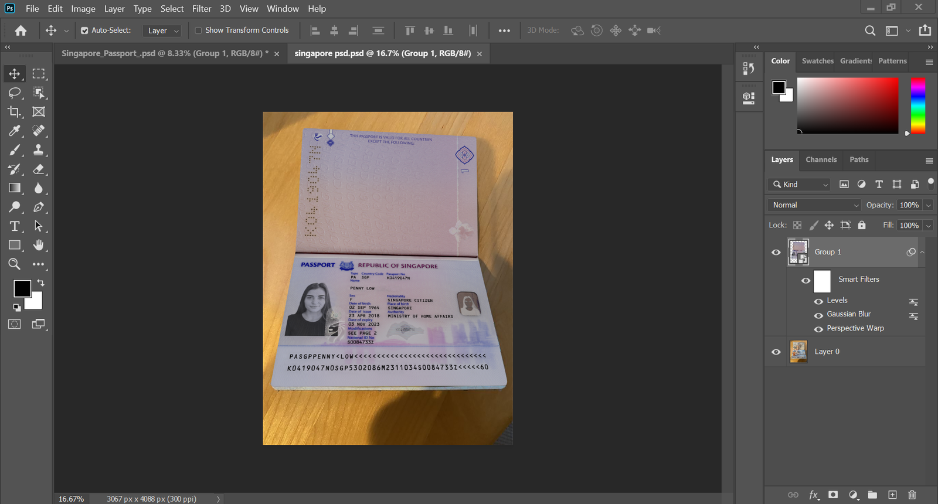Open the Filter menu
Image resolution: width=938 pixels, height=504 pixels.
(202, 9)
